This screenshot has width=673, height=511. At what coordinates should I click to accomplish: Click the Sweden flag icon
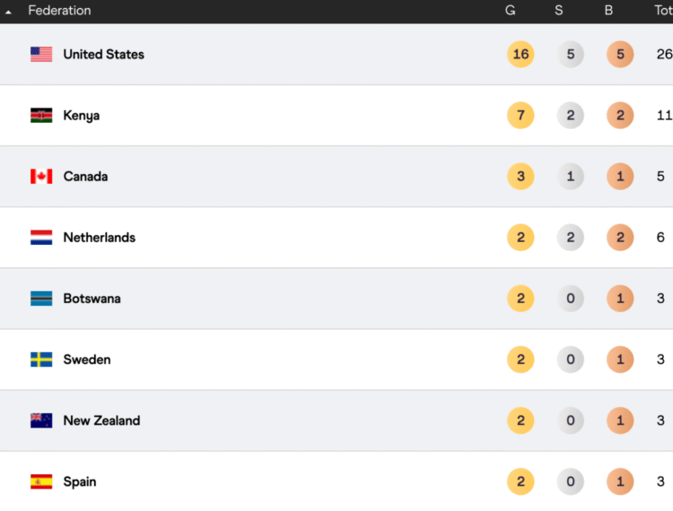click(41, 359)
